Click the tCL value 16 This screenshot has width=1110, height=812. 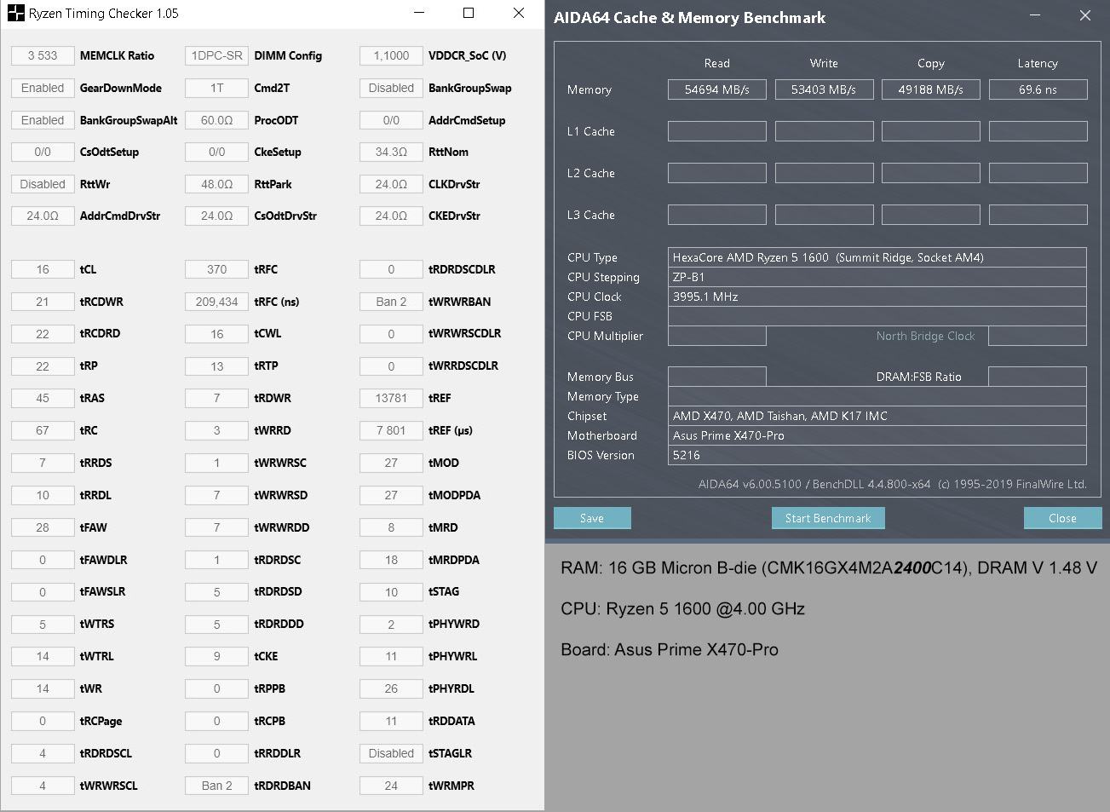(43, 269)
